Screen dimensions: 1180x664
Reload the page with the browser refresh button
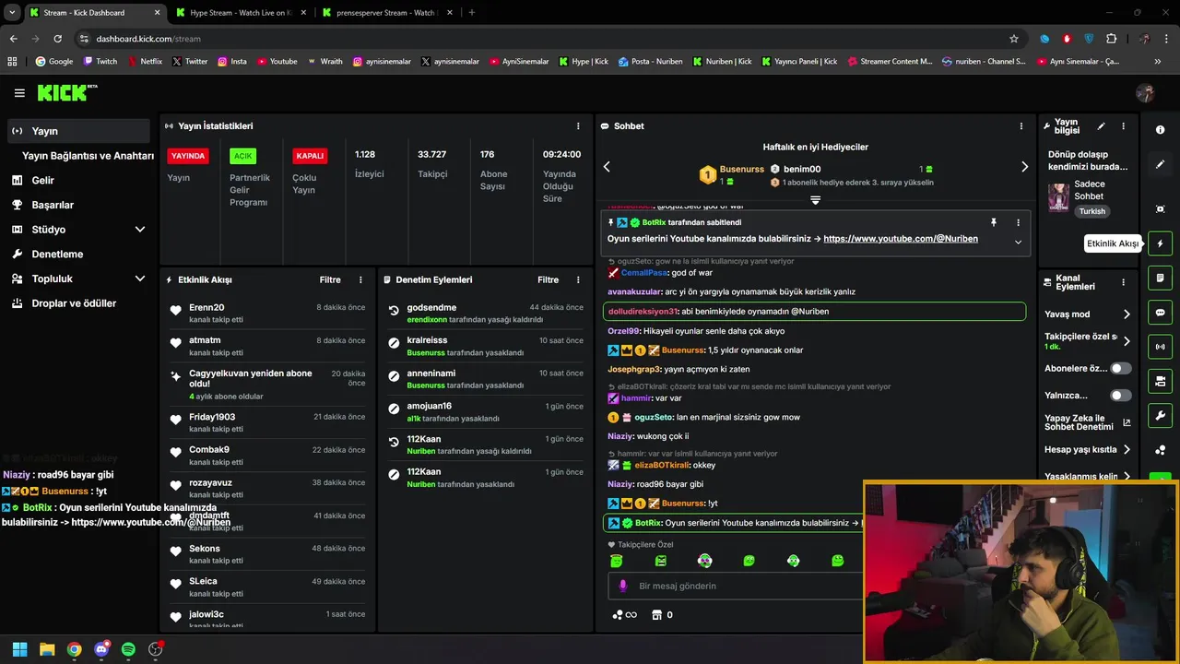(57, 39)
